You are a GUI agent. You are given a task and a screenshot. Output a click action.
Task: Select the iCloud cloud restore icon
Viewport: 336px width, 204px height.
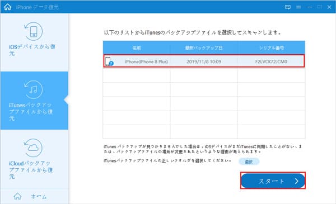pos(33,148)
